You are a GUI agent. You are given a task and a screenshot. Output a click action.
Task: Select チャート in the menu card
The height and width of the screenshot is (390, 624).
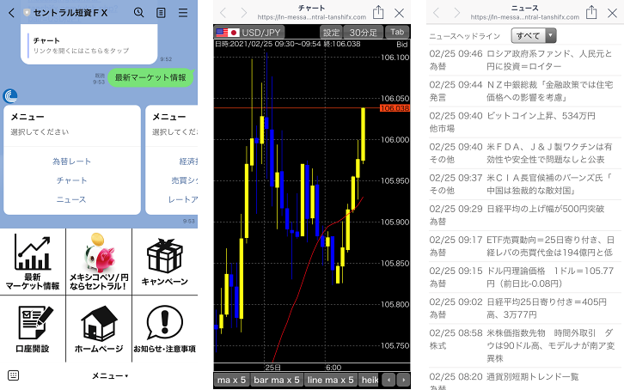pos(71,180)
